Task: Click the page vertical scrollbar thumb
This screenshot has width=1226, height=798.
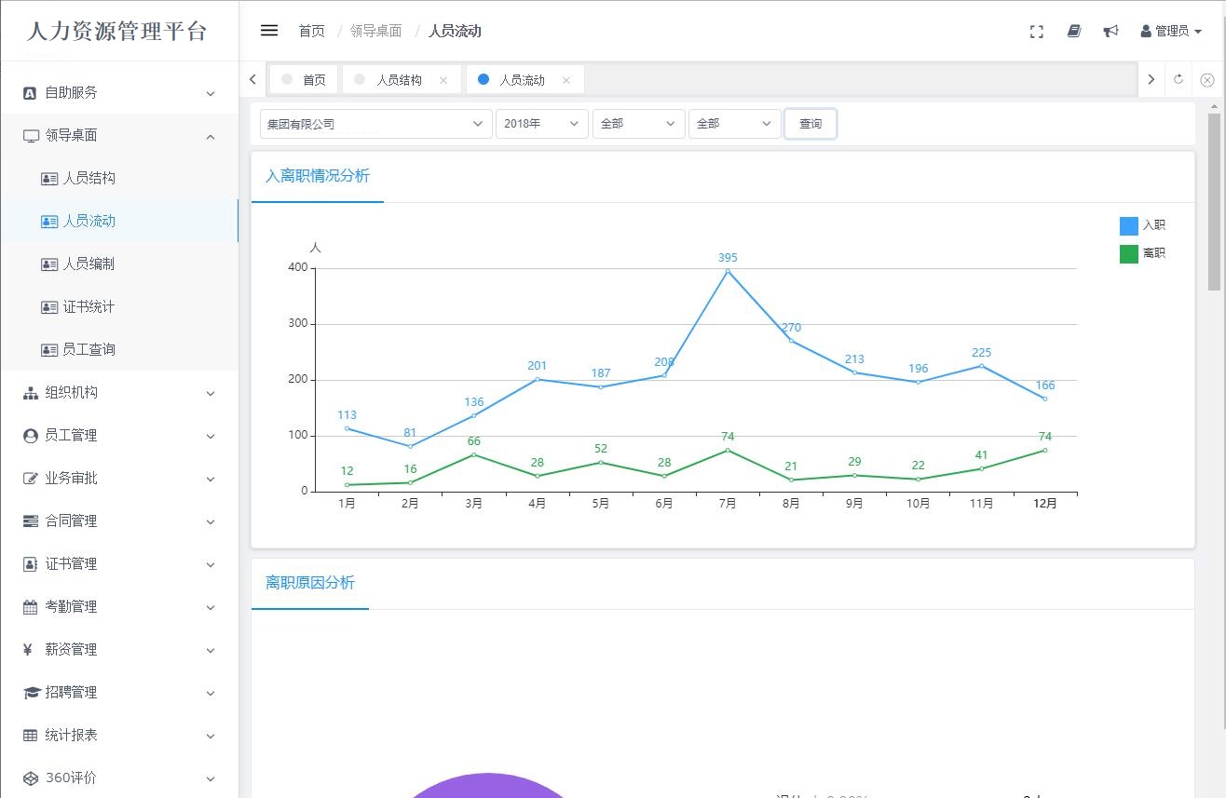Action: click(x=1214, y=202)
